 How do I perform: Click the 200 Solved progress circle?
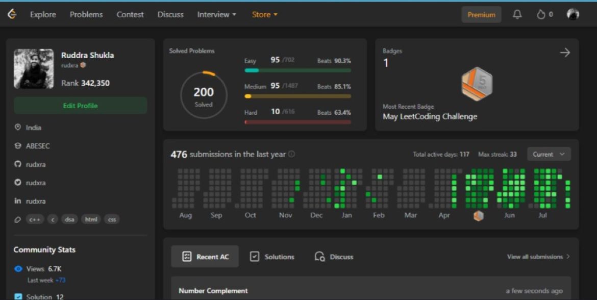click(x=204, y=95)
